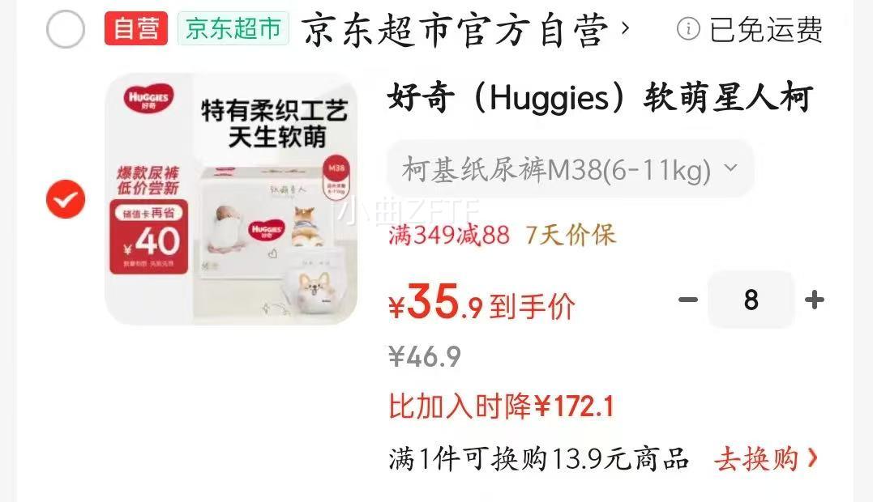The image size is (873, 502).
Task: Tap the 7天价保 price protection label
Action: (571, 235)
